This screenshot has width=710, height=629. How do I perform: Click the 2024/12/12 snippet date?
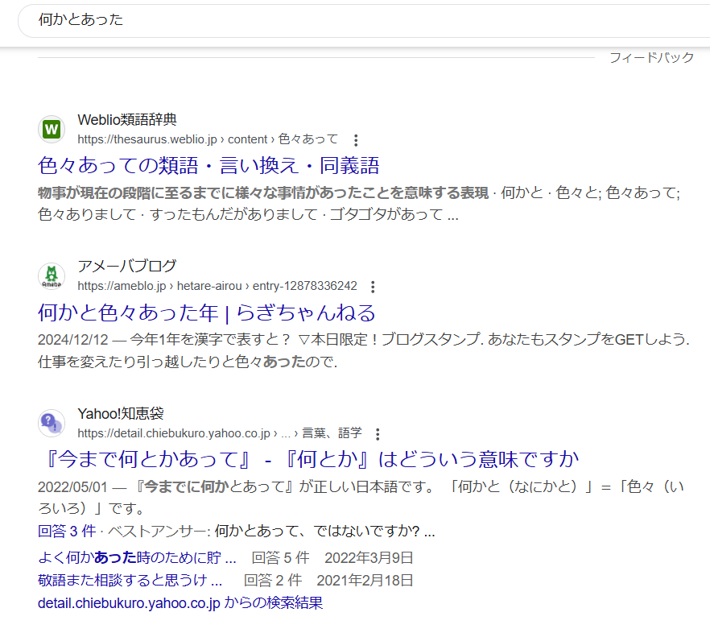point(73,339)
